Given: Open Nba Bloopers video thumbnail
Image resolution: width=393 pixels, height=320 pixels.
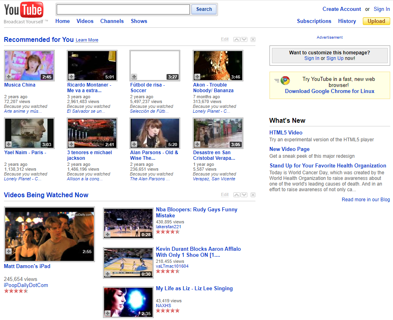Looking at the screenshot, I should click(128, 223).
